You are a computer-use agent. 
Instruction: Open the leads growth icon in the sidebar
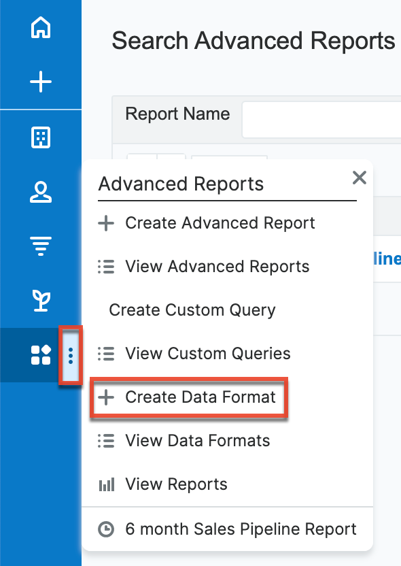41,299
